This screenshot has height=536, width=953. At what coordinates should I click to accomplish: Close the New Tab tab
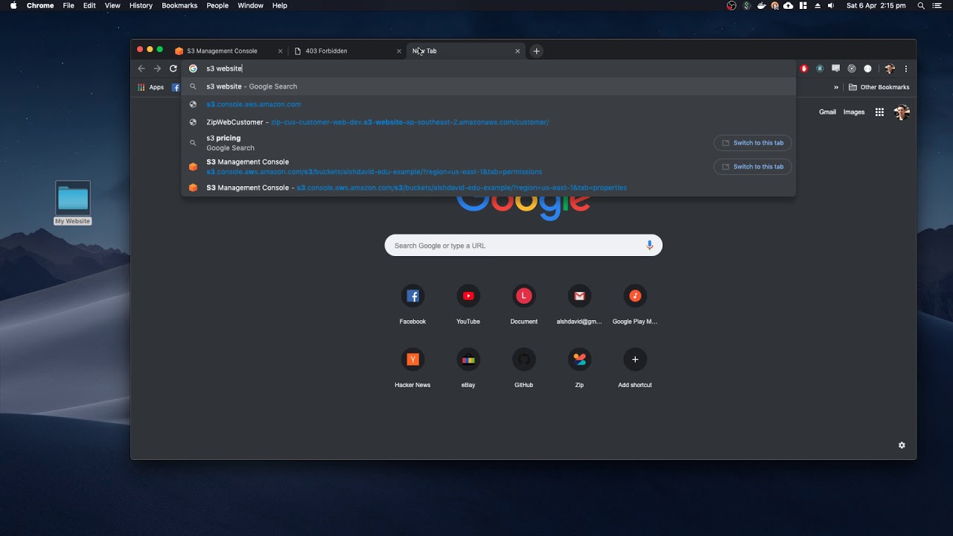[x=517, y=51]
